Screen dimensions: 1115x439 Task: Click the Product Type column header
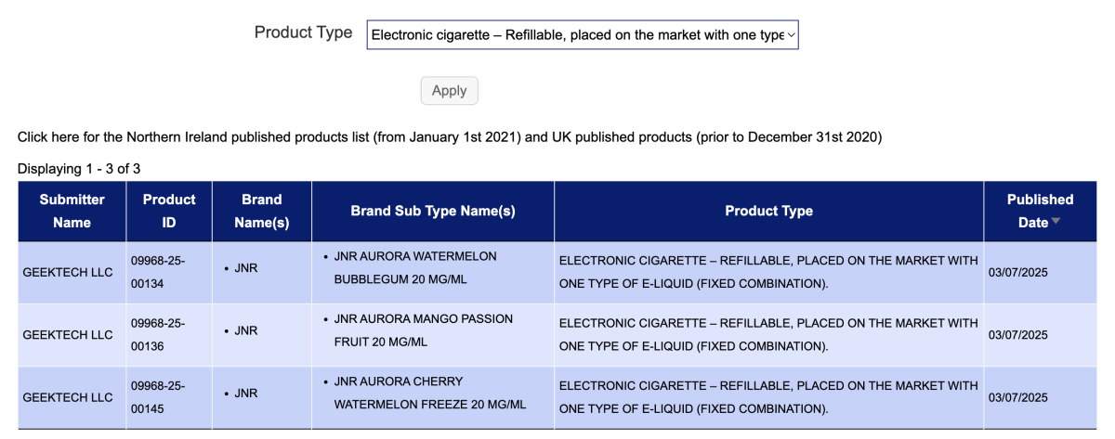(768, 211)
